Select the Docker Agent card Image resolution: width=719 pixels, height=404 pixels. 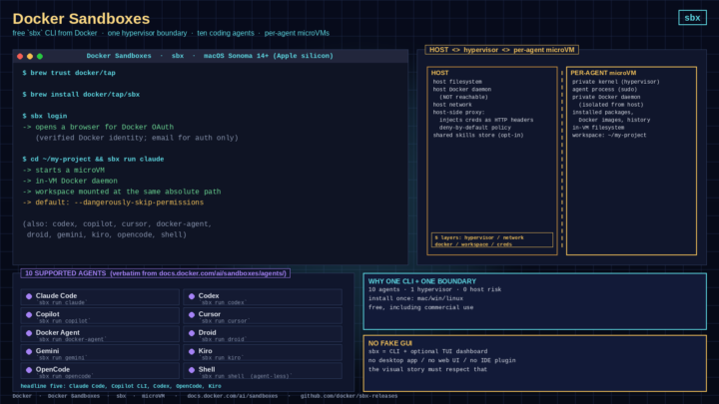[100, 334]
